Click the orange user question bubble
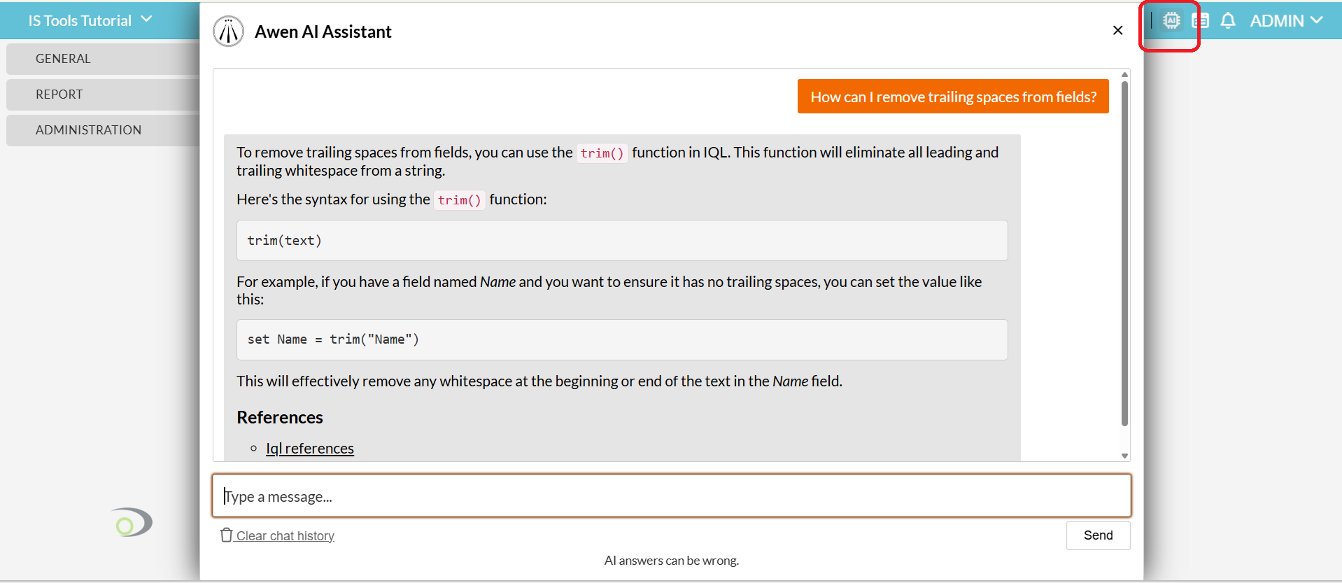 pyautogui.click(x=953, y=97)
